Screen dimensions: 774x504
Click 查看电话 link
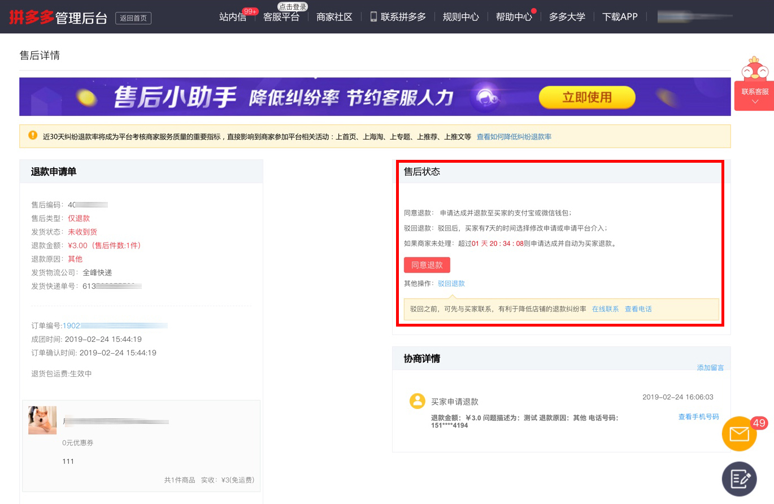coord(638,309)
